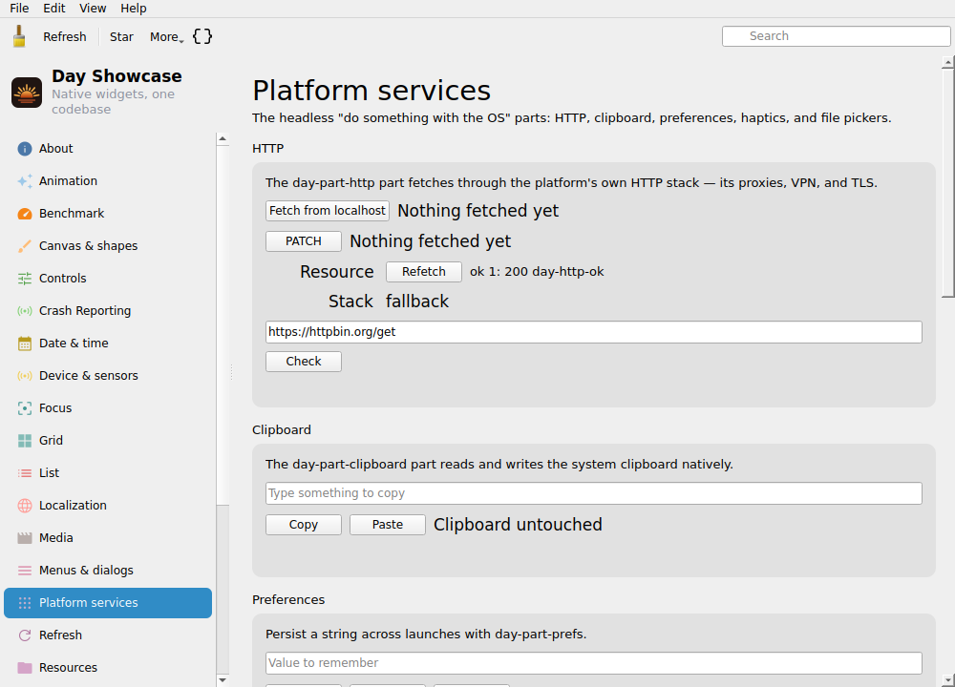Select Media in the sidebar
The image size is (955, 687).
[x=108, y=538]
